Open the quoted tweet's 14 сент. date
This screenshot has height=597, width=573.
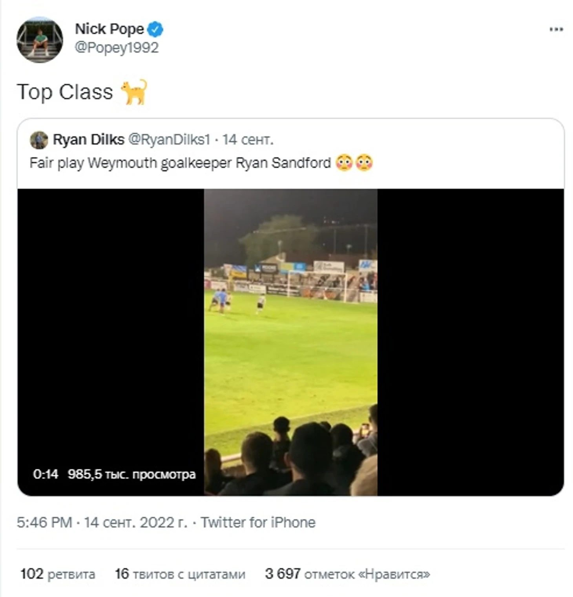pyautogui.click(x=248, y=140)
